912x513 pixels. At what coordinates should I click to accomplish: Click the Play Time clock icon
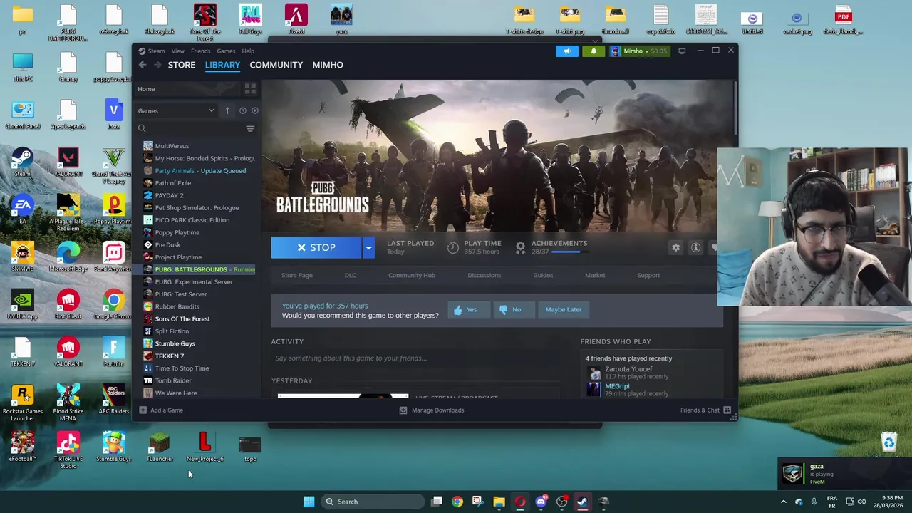point(453,247)
